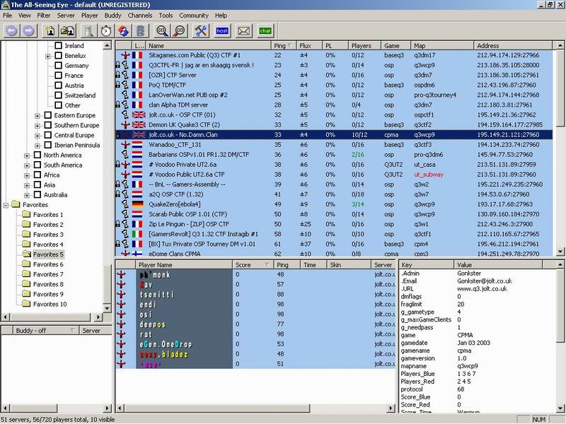This screenshot has height=424, width=566.
Task: Open the File menu
Action: coord(7,16)
